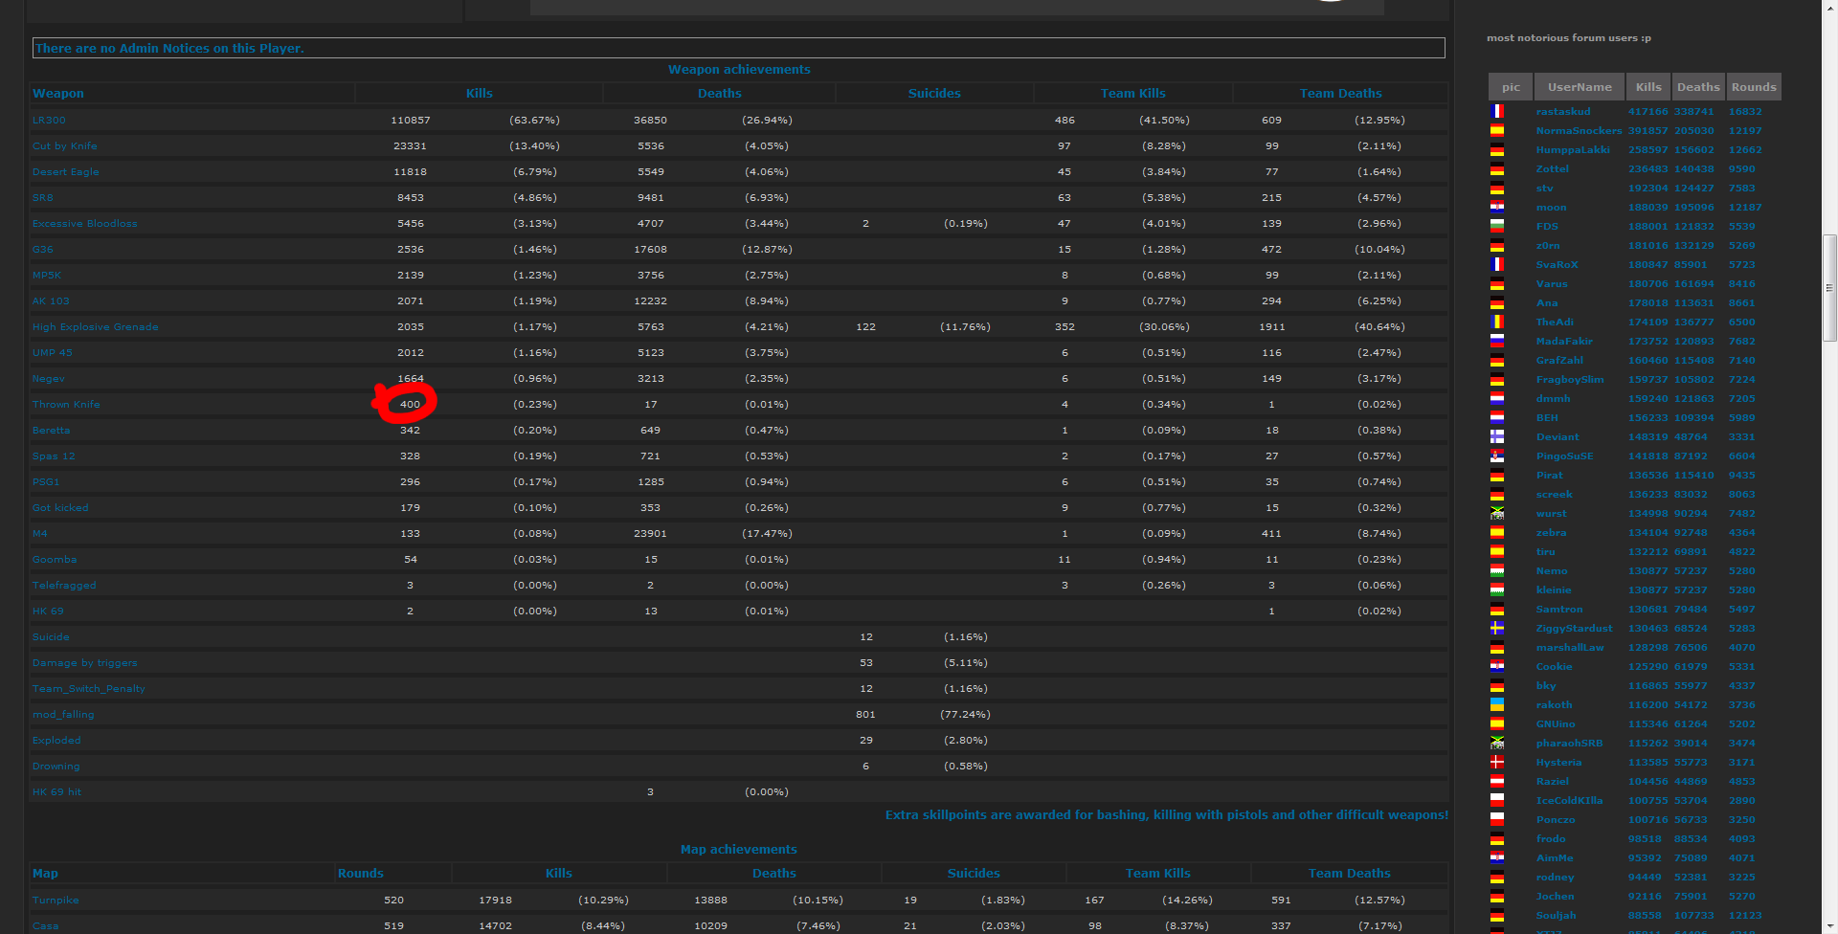
Task: Click the Croatian flag beside moon
Action: 1497,208
